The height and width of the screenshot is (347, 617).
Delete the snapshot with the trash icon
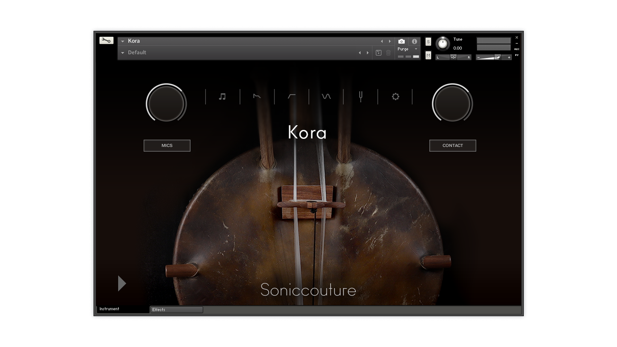click(x=389, y=53)
